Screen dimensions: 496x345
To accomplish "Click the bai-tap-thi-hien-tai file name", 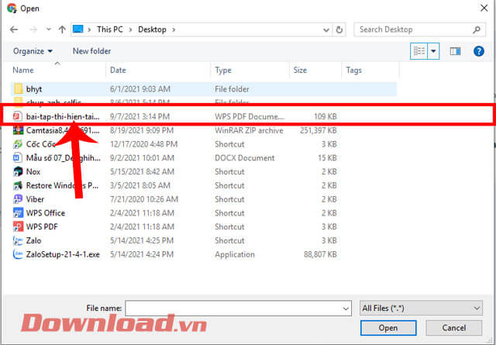I will click(63, 116).
